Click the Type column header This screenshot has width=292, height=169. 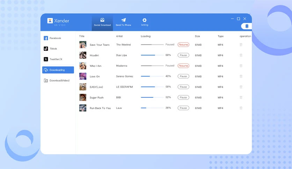[220, 36]
